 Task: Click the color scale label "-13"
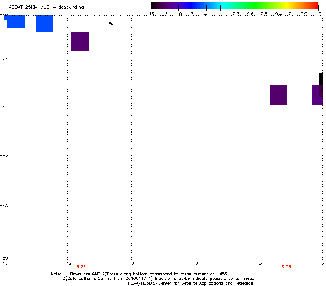click(163, 14)
